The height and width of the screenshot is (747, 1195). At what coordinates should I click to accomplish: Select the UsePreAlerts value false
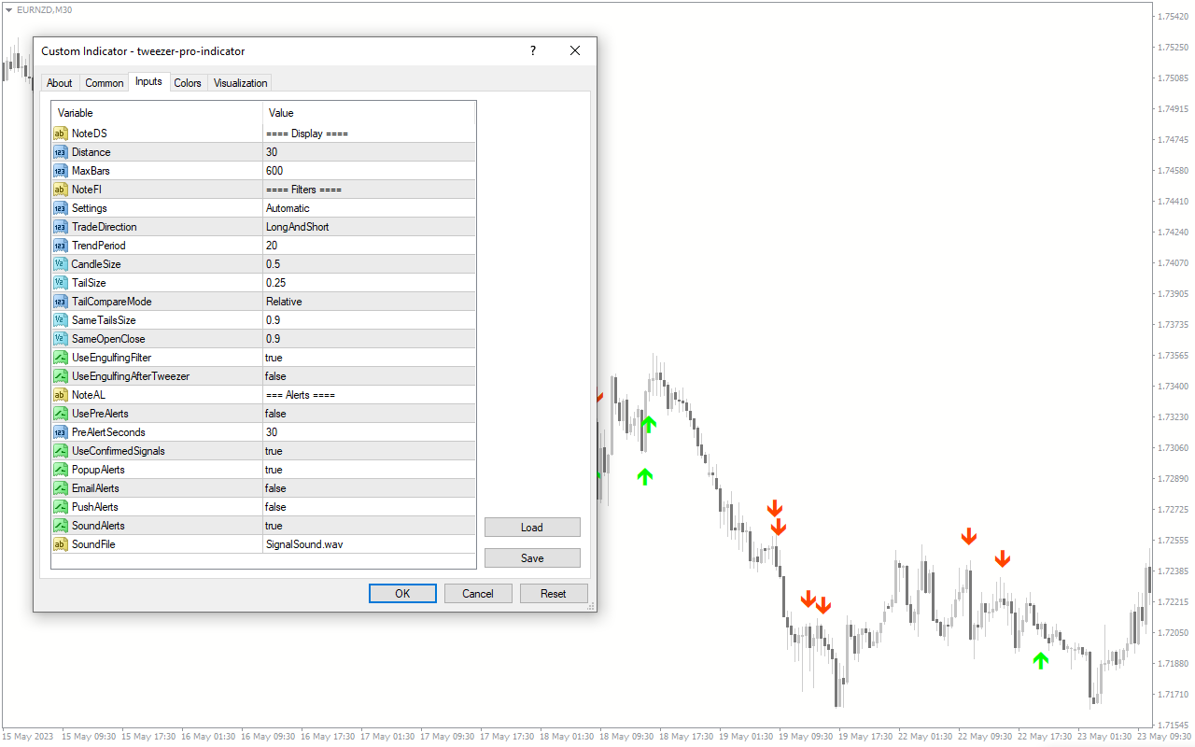pyautogui.click(x=275, y=414)
